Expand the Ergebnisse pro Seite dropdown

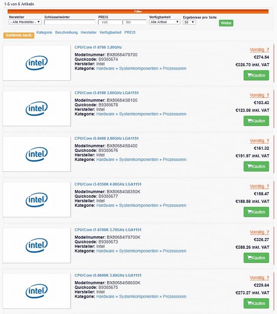(x=189, y=22)
